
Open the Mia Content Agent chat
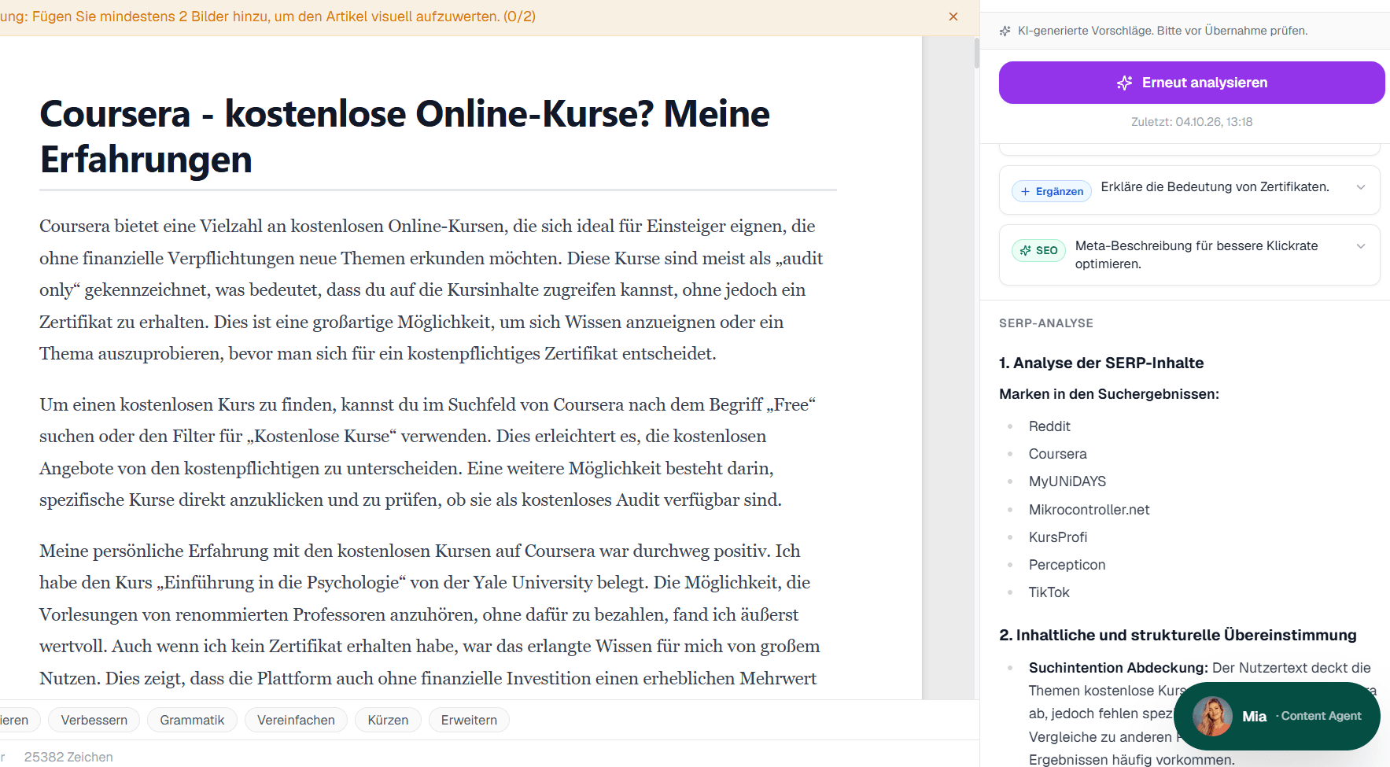point(1277,716)
